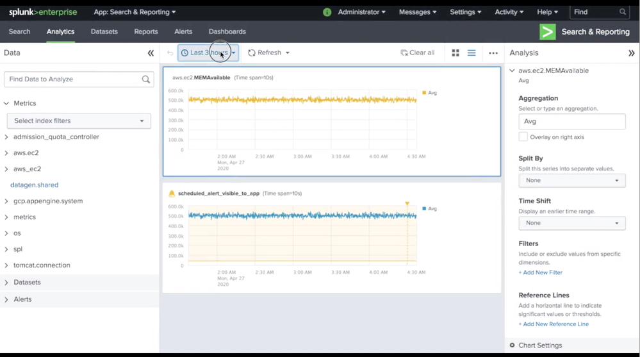
Task: Open the Alerts tab in nav bar
Action: tap(183, 31)
